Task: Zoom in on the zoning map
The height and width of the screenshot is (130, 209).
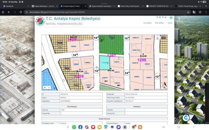Action: coord(45,88)
